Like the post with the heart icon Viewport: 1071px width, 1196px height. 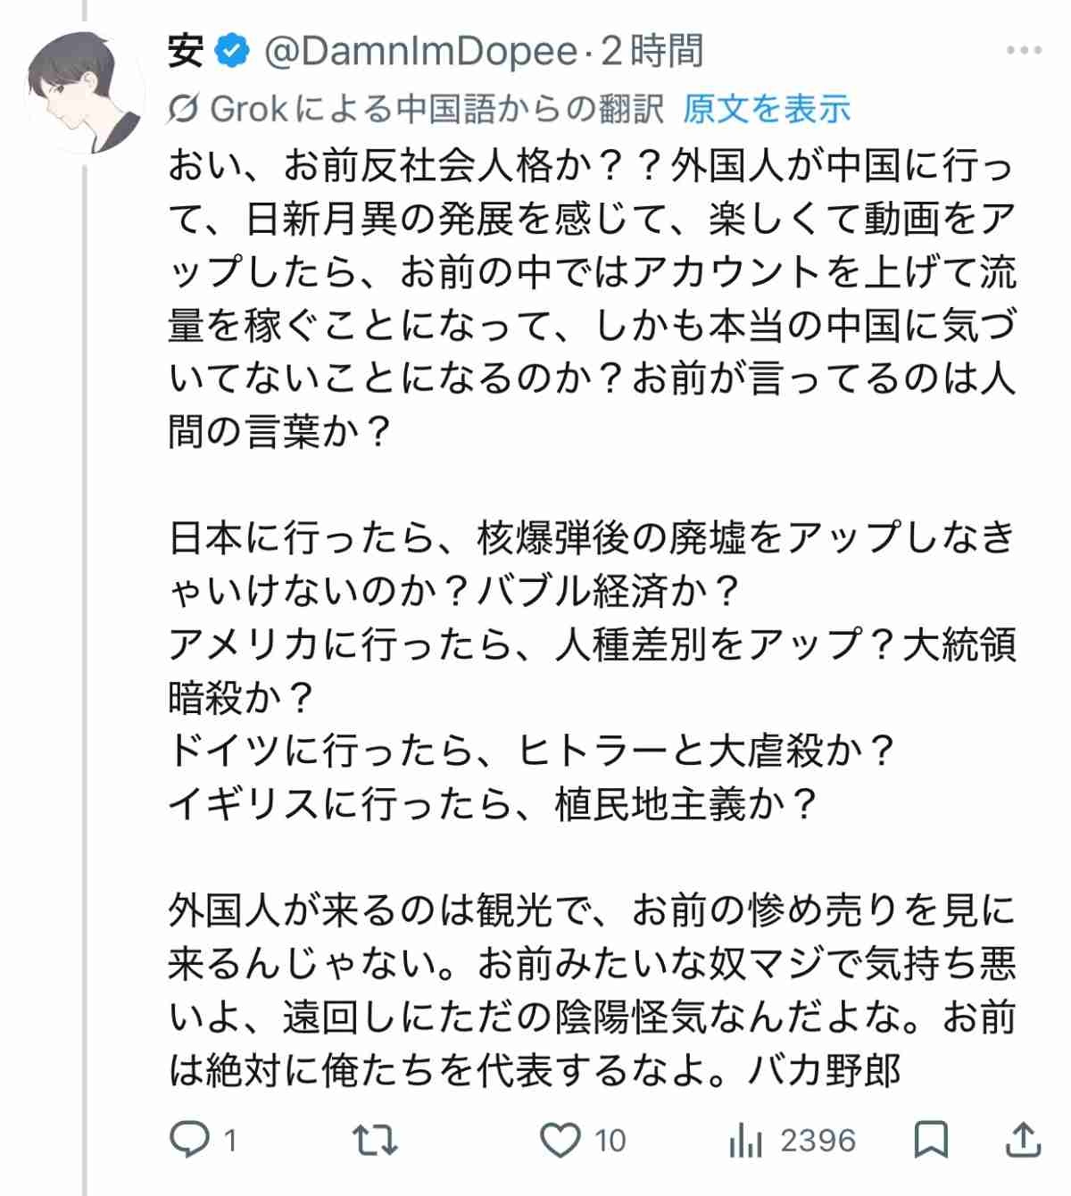click(x=561, y=1140)
